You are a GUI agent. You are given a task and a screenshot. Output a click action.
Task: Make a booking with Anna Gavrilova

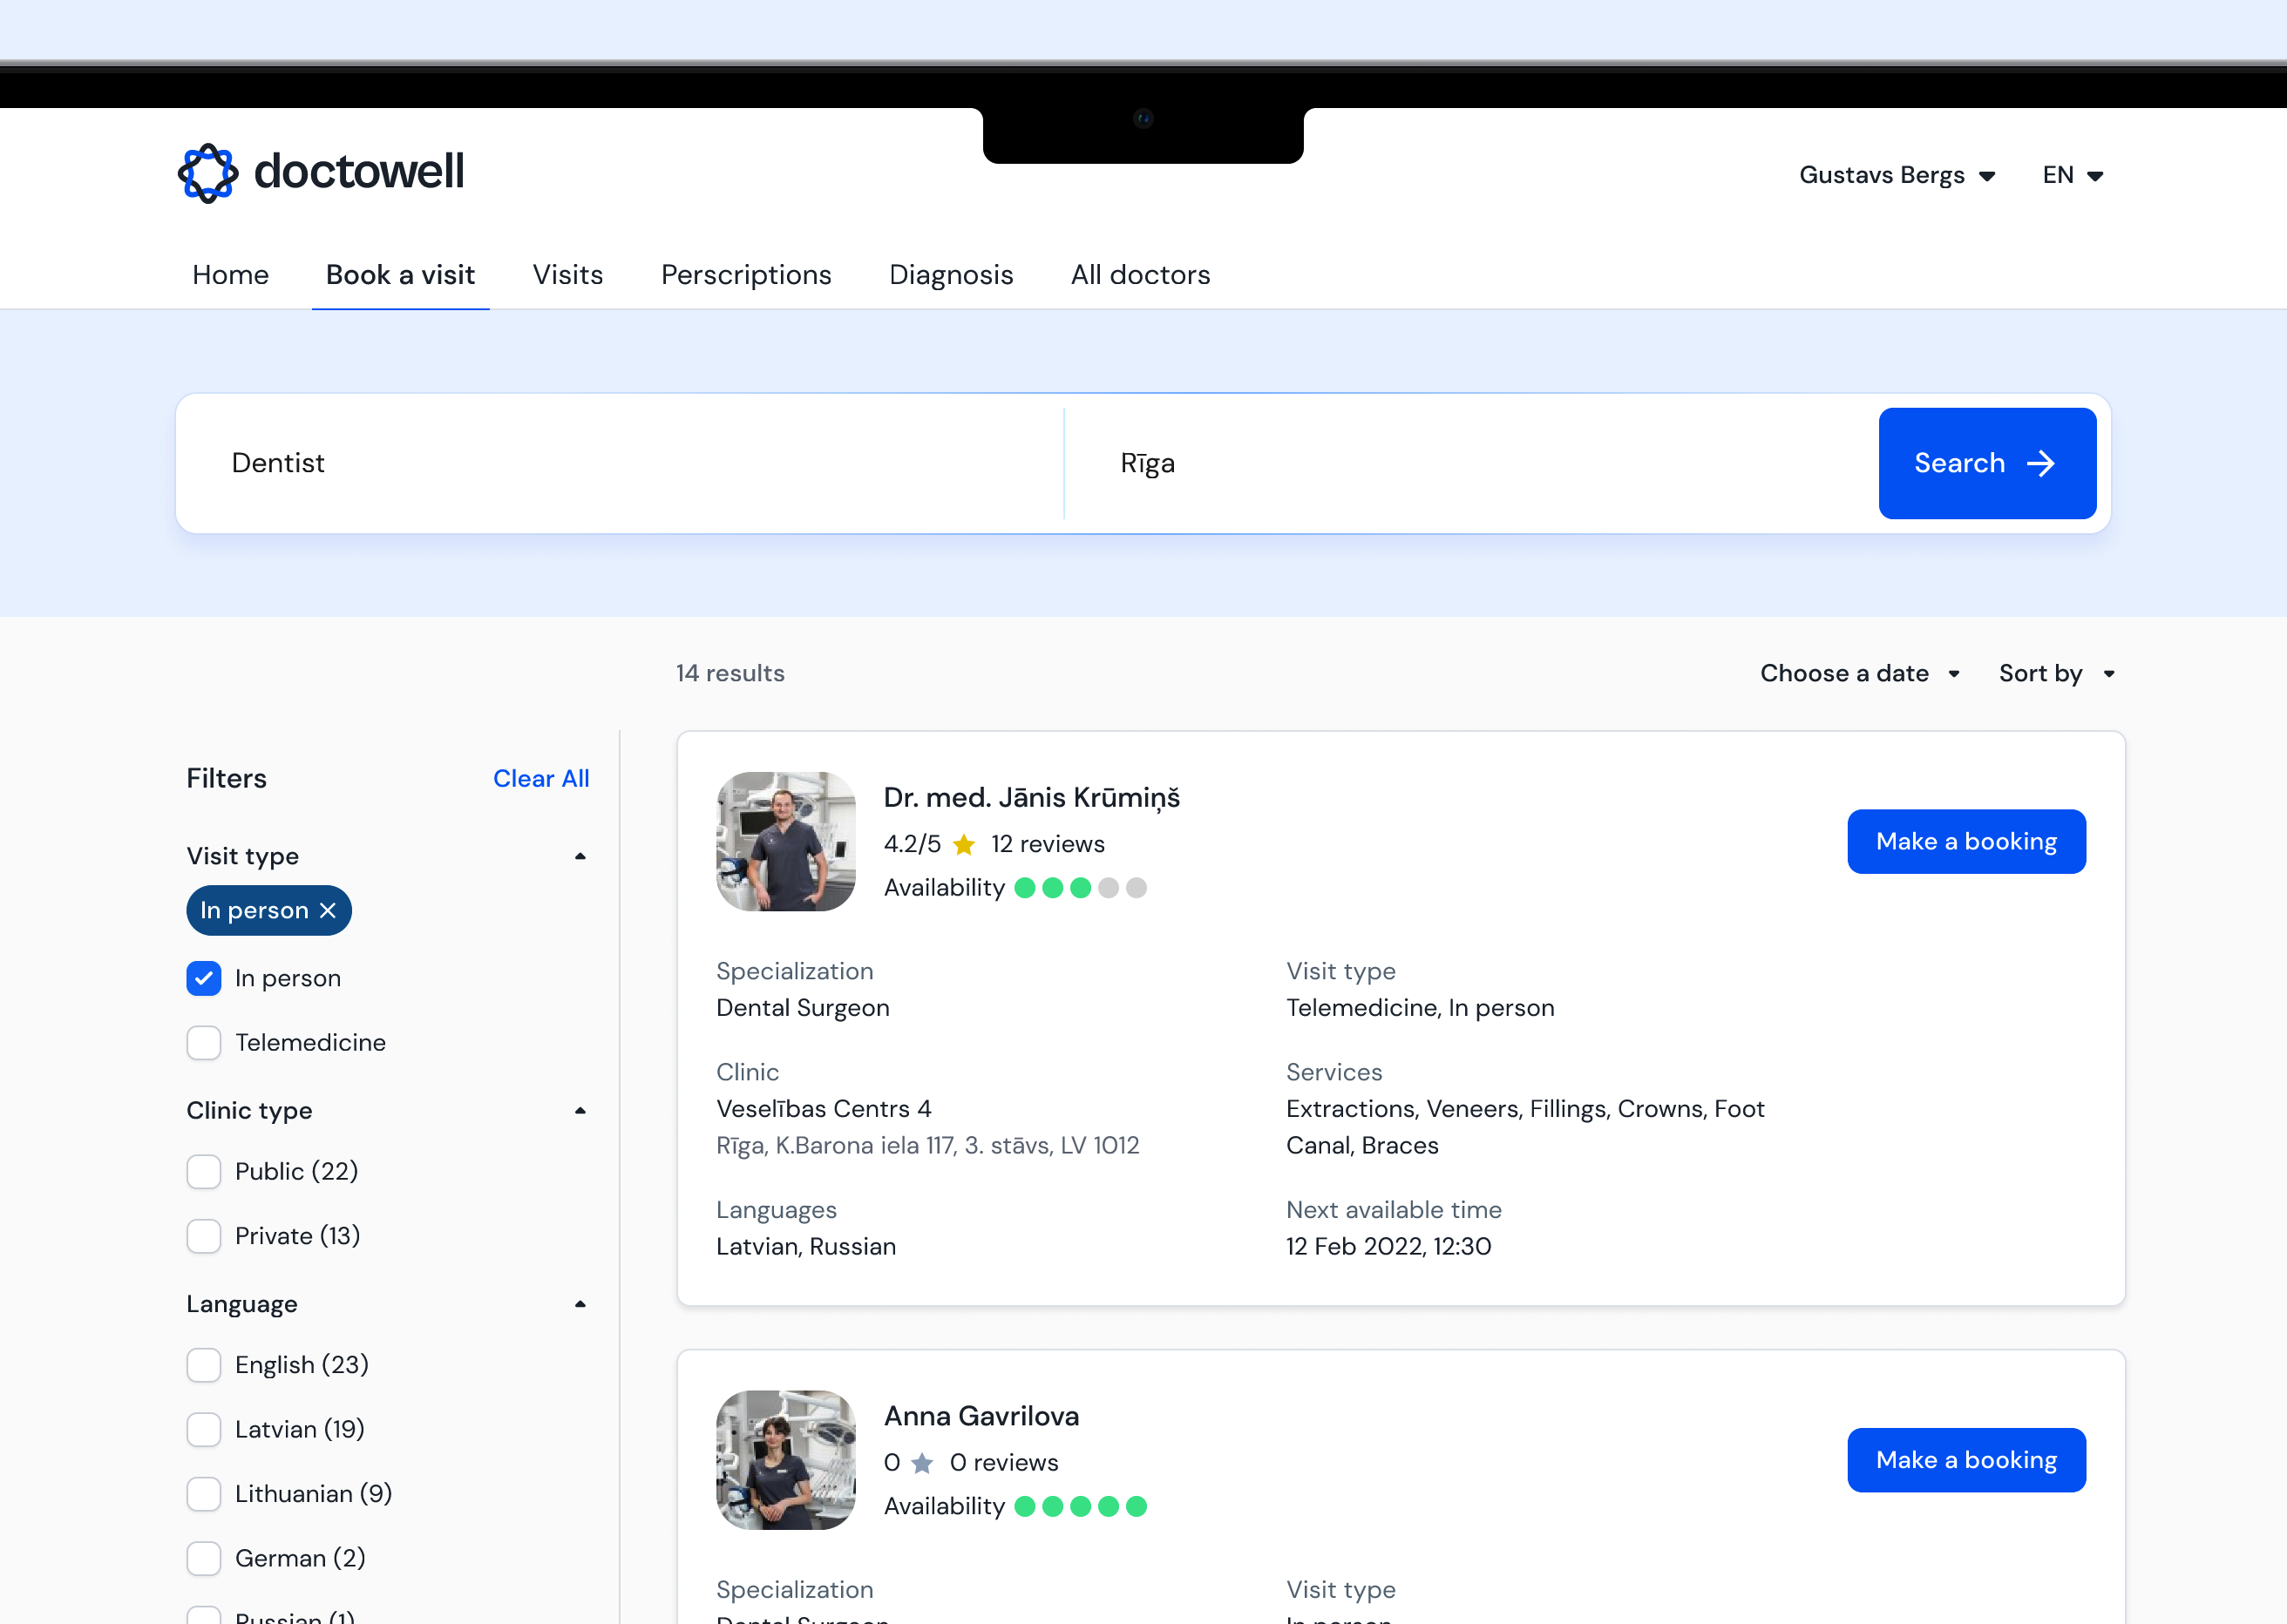coord(1966,1460)
